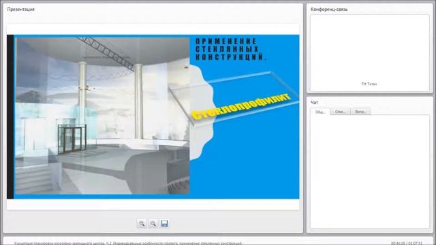The image size is (436, 245).
Task: Click the presentation slide image
Action: click(153, 116)
